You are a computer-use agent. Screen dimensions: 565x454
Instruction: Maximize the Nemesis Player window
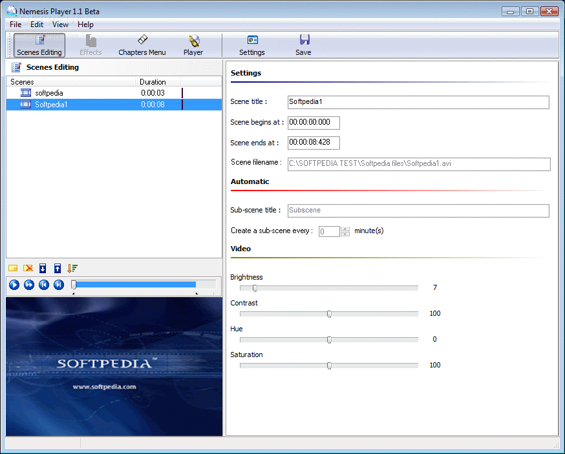tap(529, 12)
